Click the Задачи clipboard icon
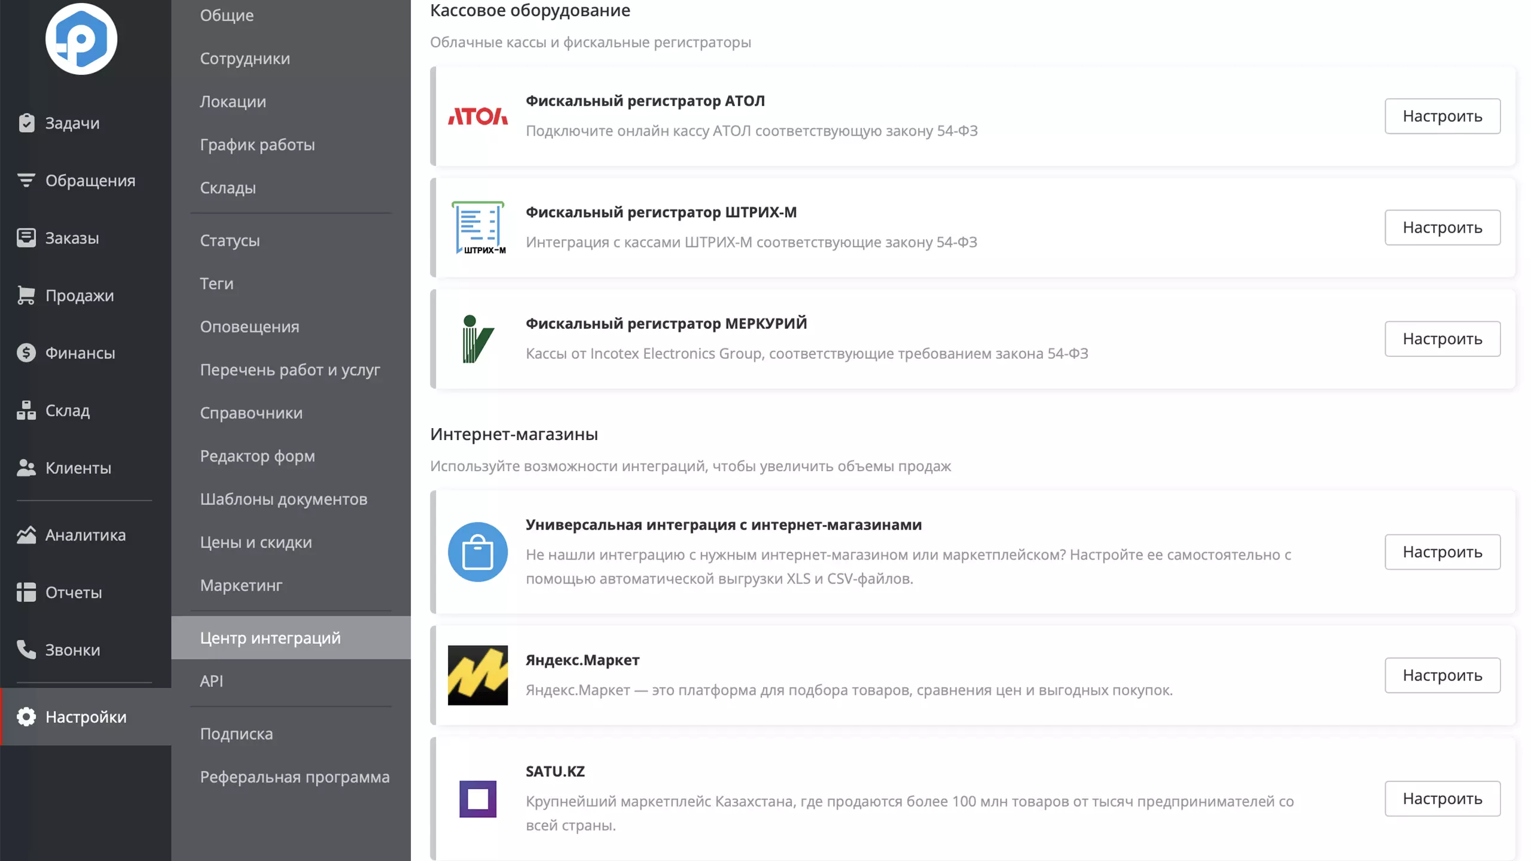Screen dimensions: 1531x861 click(26, 123)
